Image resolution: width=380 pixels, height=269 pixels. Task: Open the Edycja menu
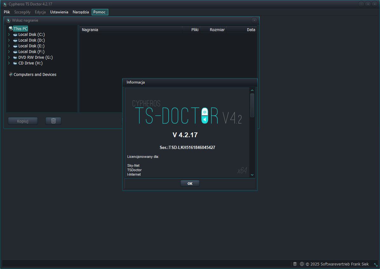40,12
